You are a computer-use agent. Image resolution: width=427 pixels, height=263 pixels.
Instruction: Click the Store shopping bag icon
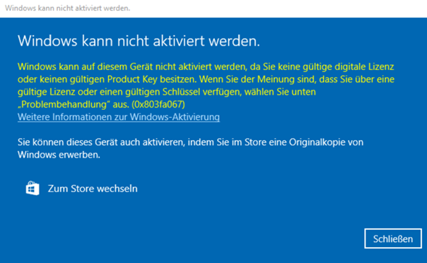(33, 188)
